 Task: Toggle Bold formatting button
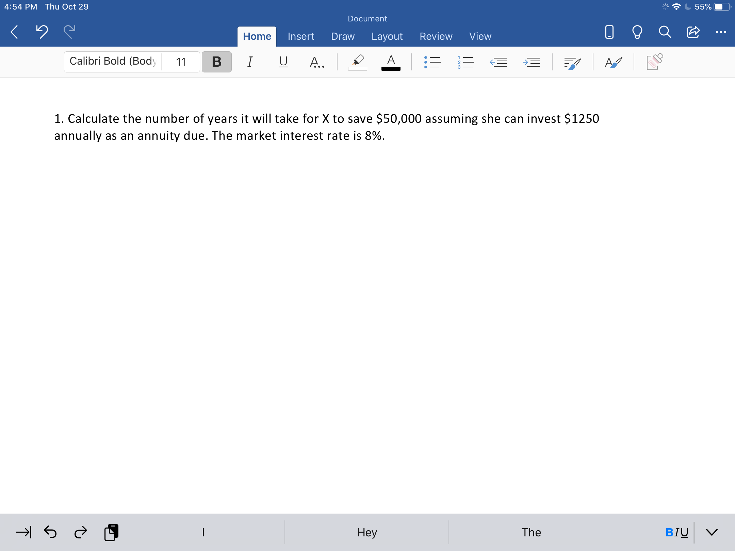tap(216, 62)
